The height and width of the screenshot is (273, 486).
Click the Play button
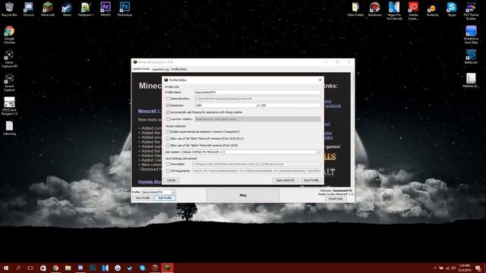pyautogui.click(x=243, y=196)
